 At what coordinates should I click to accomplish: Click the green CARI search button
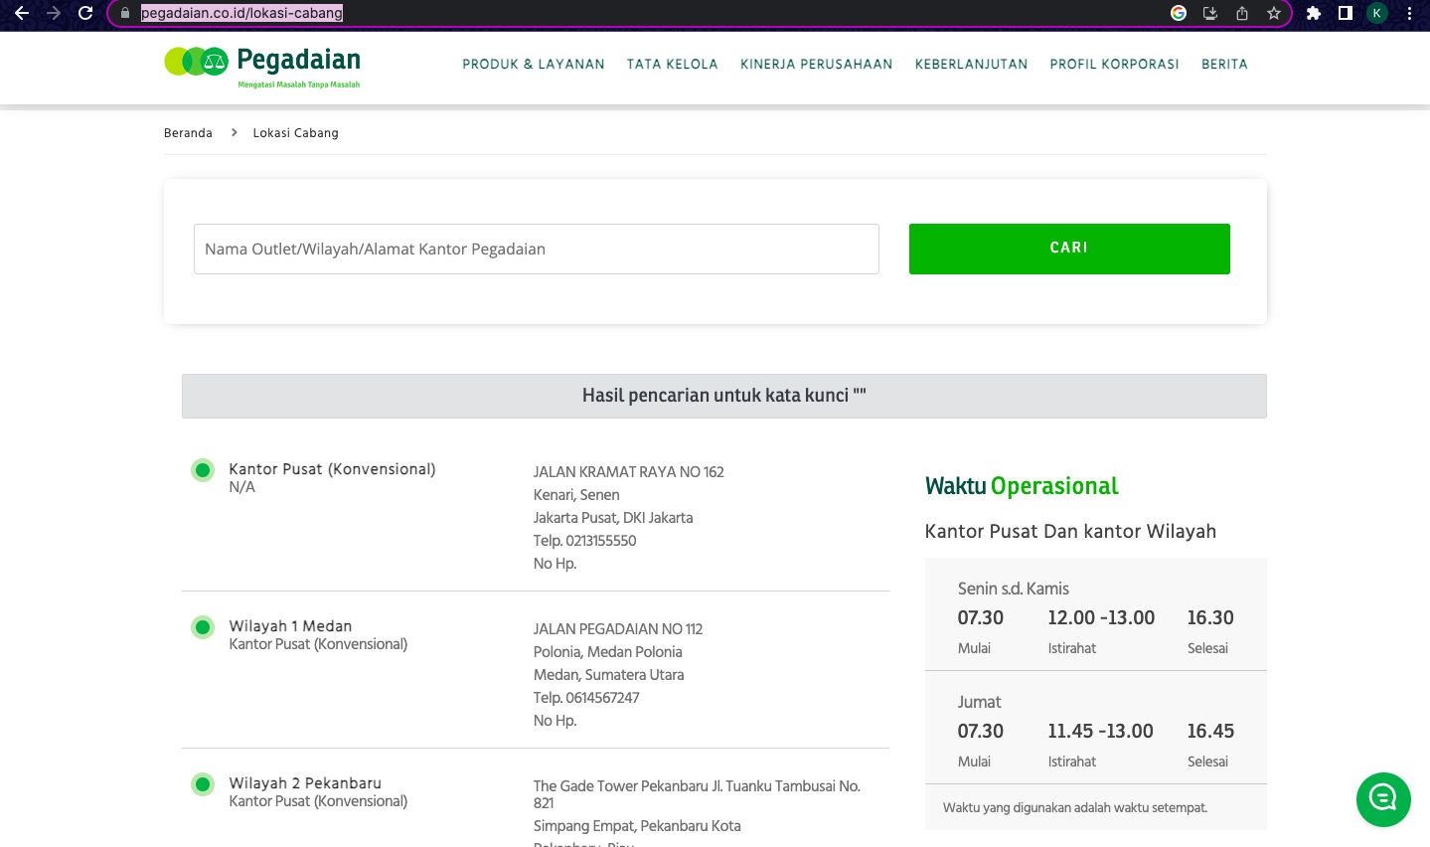[x=1069, y=249]
